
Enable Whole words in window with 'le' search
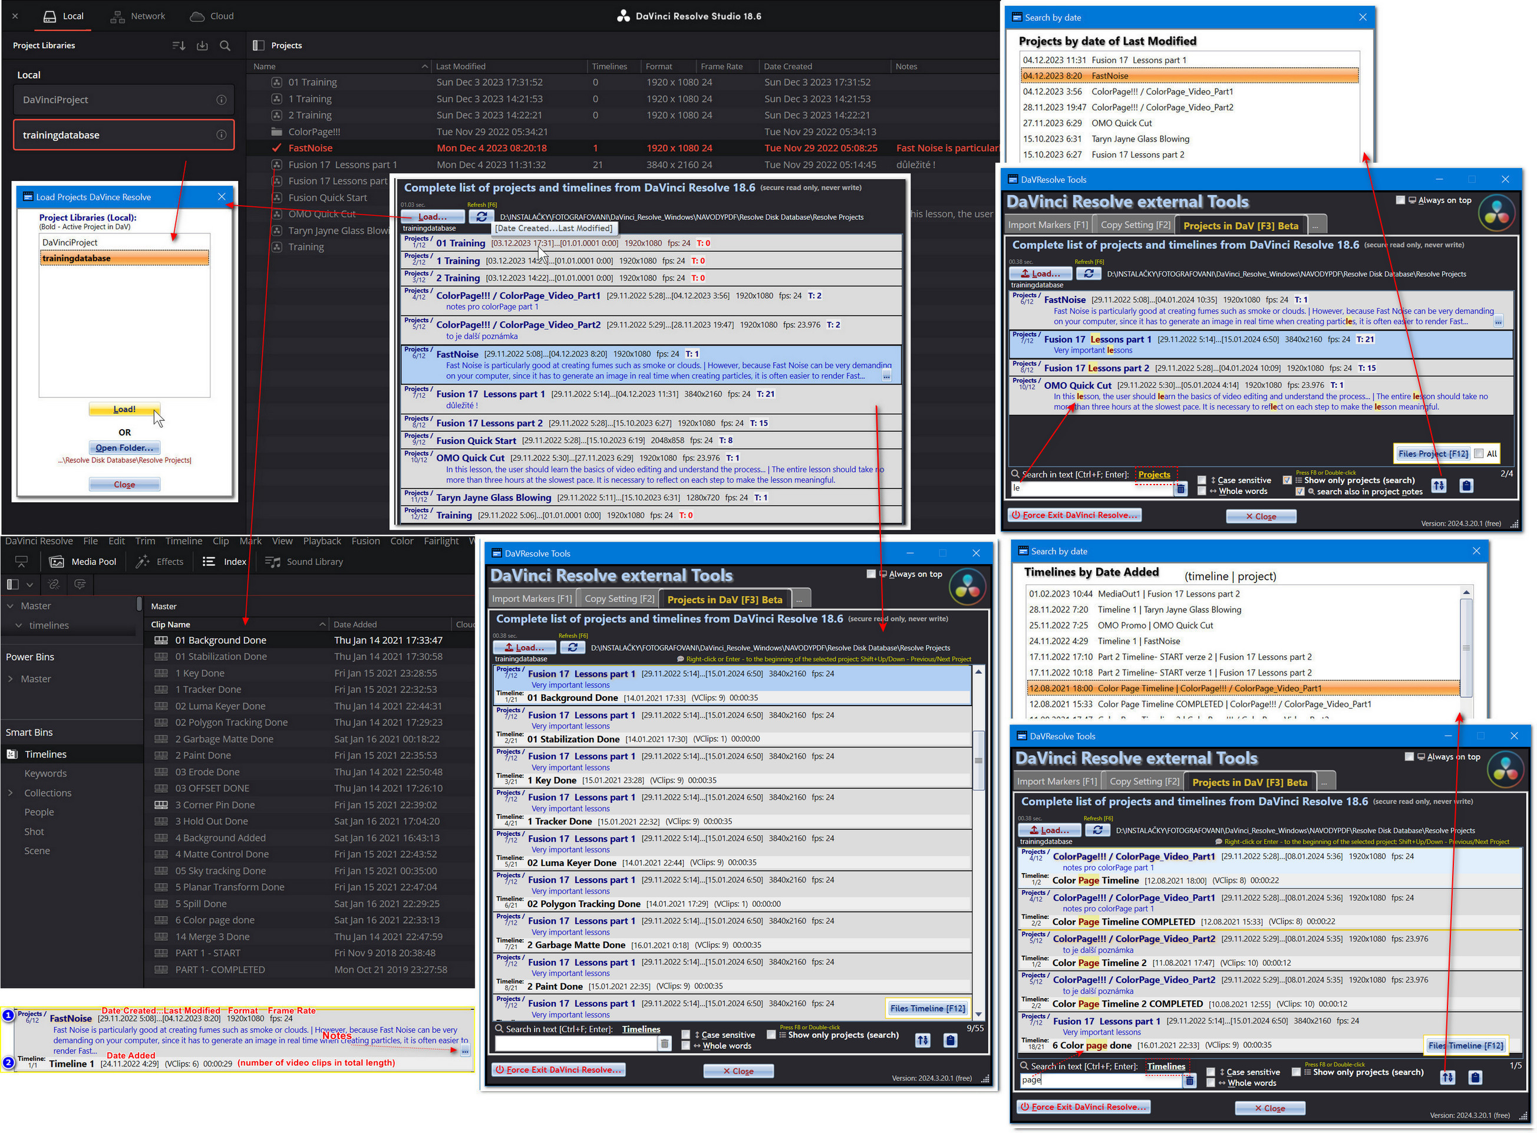coord(1202,491)
